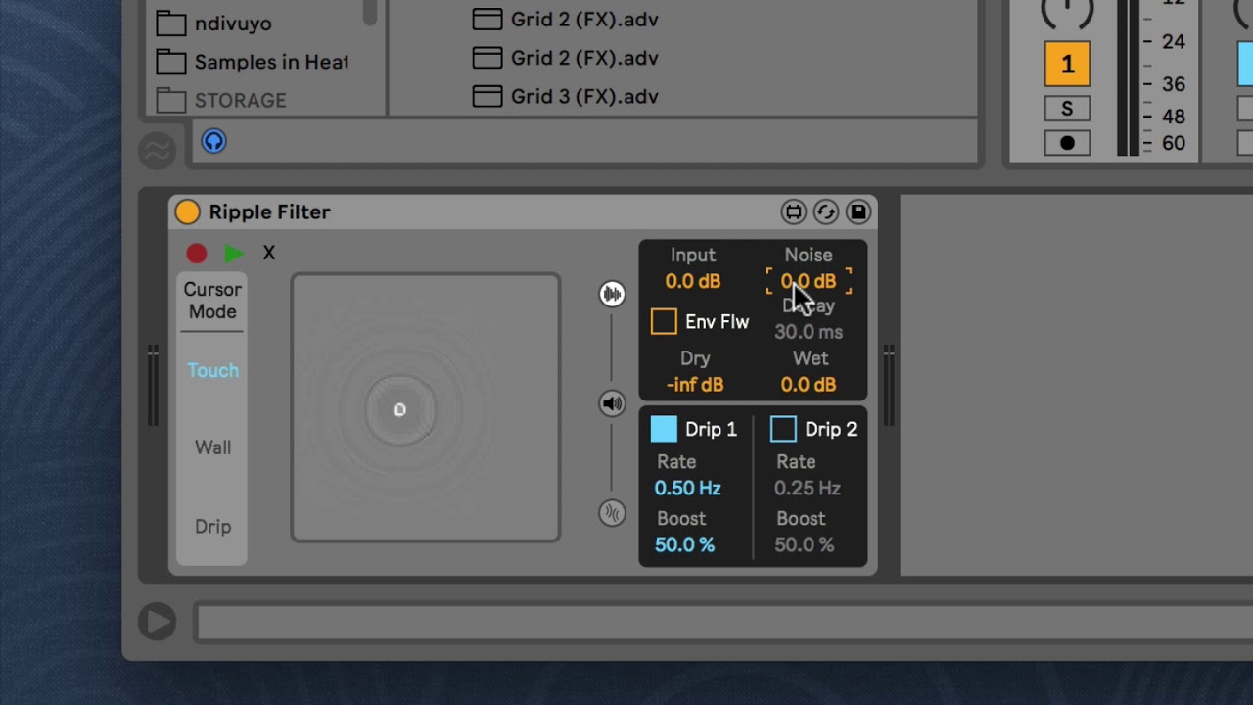Click the device resize view icon in title bar
This screenshot has width=1253, height=705.
coord(793,211)
